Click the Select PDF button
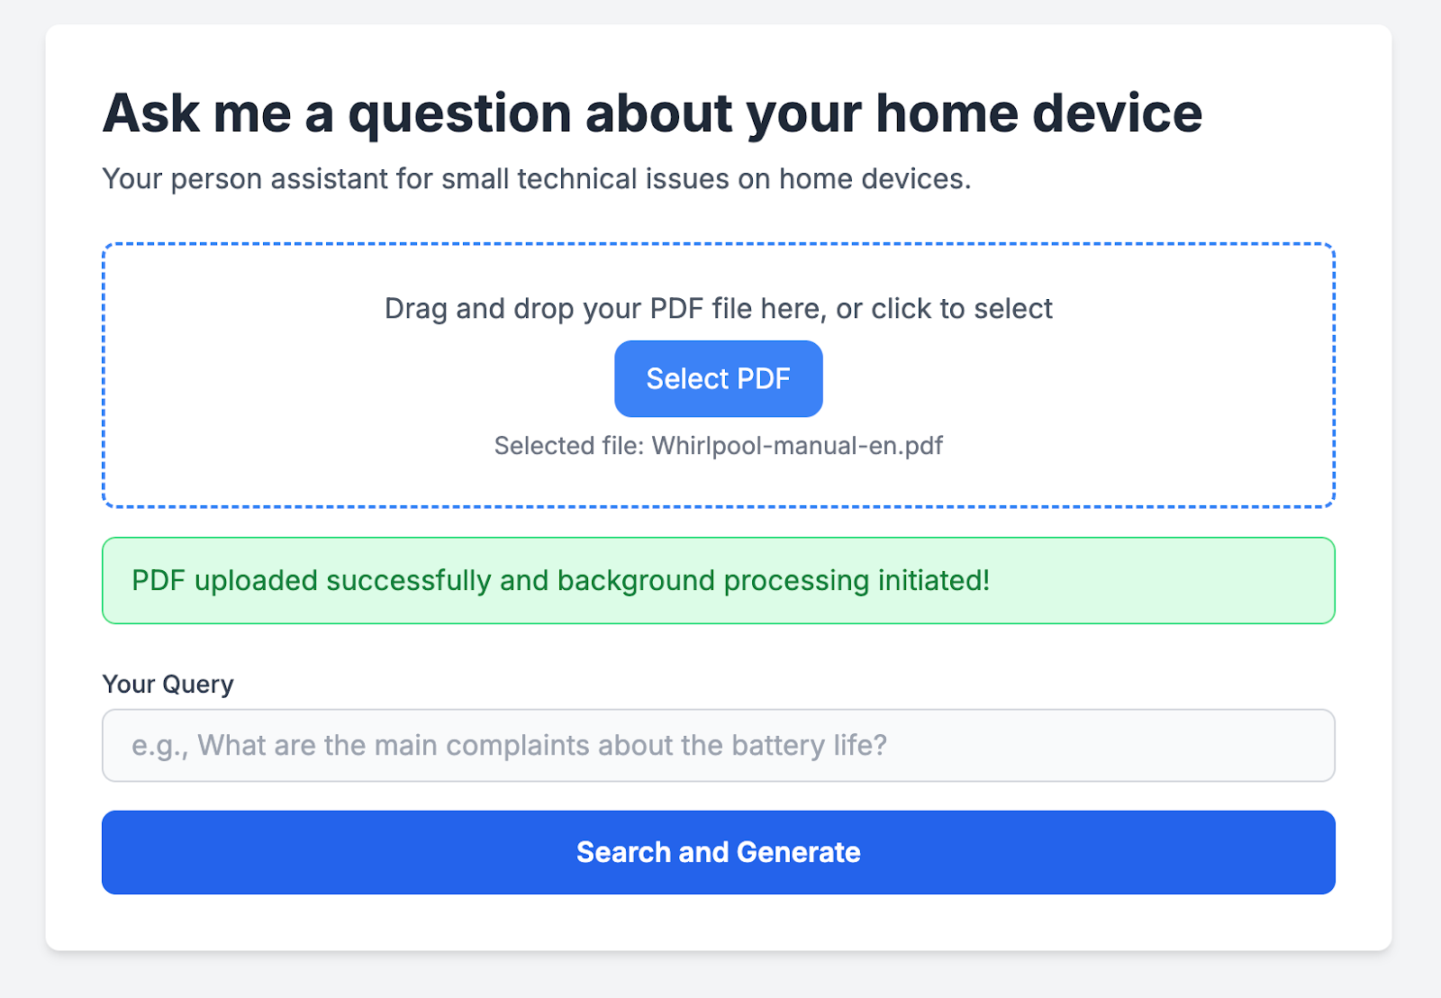 point(718,378)
